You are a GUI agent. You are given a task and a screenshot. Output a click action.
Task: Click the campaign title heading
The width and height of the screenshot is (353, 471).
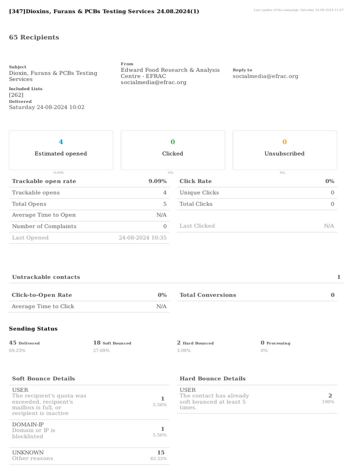[x=104, y=11]
